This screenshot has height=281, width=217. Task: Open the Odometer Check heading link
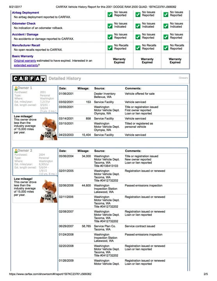pos(24,23)
